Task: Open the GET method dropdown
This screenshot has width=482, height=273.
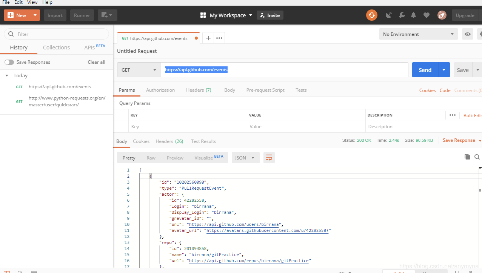Action: 139,70
